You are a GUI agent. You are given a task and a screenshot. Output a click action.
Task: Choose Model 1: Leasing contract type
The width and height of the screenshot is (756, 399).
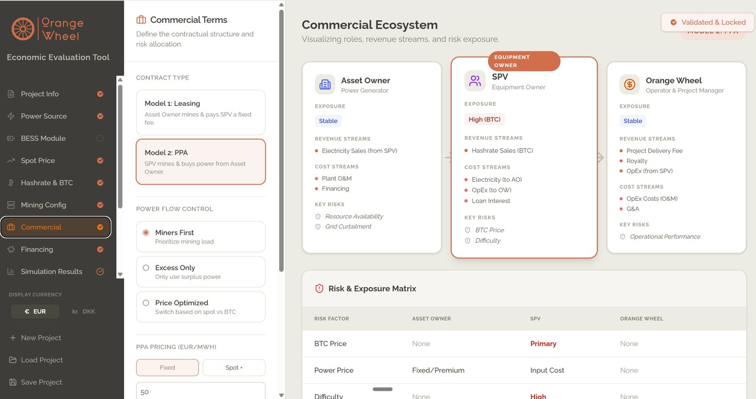[x=201, y=112]
